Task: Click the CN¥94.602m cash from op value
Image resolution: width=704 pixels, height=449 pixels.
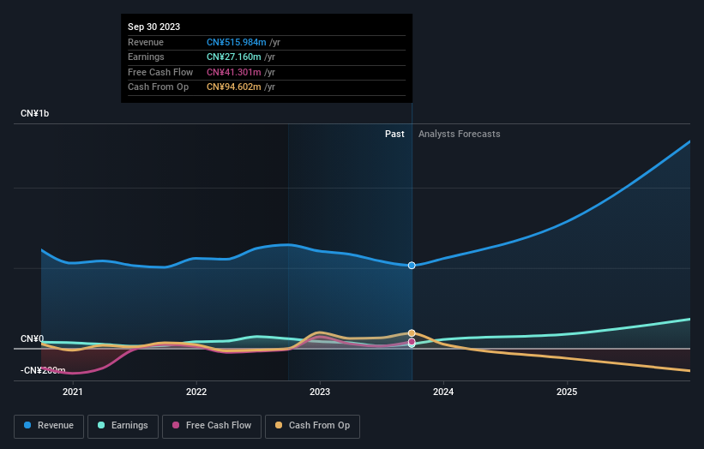Action: click(233, 87)
